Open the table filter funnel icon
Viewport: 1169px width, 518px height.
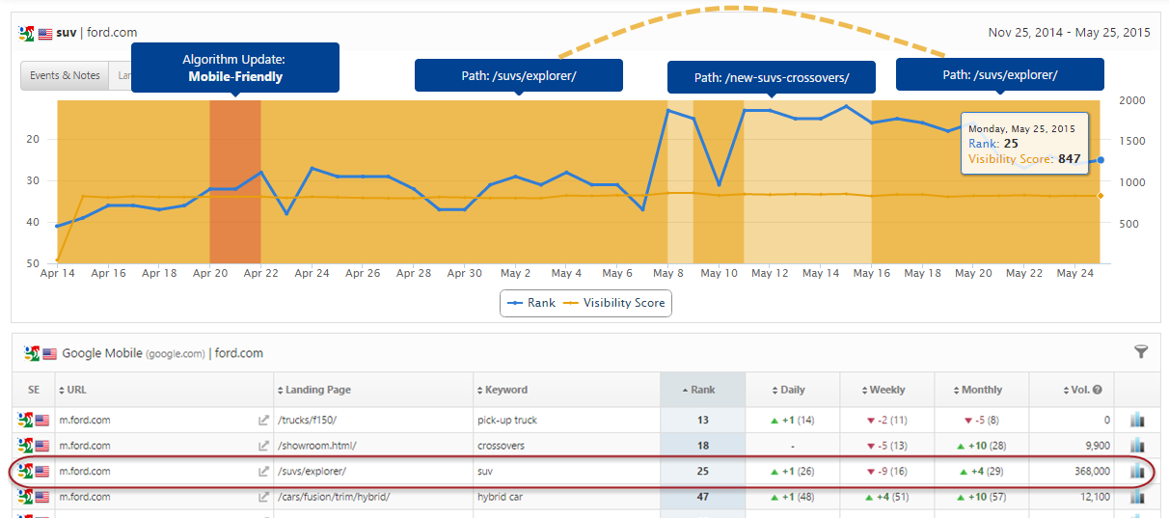click(1141, 352)
